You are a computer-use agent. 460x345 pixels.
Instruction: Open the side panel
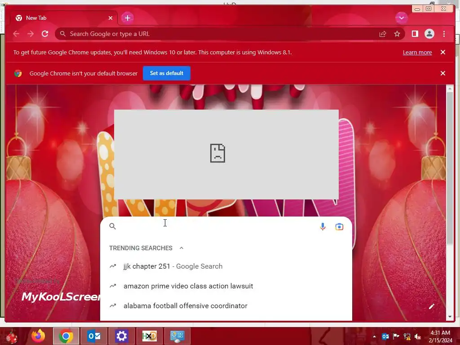pos(415,34)
